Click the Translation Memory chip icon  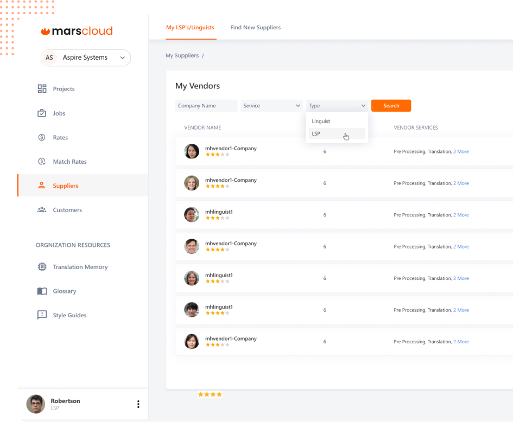42,267
